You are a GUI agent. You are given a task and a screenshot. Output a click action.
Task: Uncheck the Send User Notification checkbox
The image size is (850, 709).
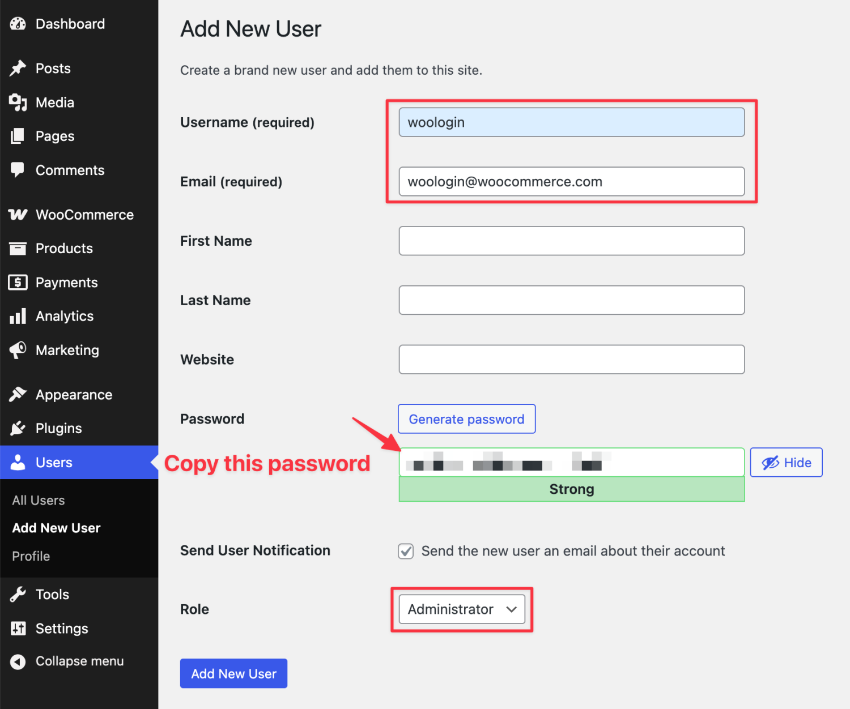coord(406,551)
